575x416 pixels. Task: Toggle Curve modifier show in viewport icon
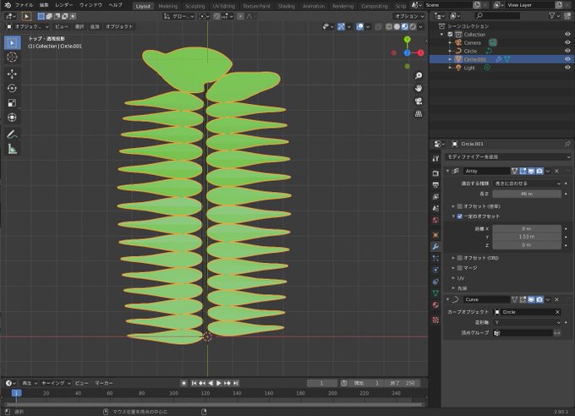[531, 299]
